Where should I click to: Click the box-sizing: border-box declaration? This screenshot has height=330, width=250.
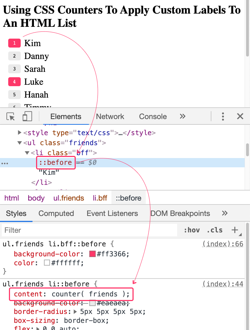click(61, 321)
